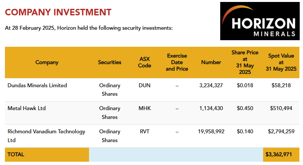Click the Horizon Minerals logo

pos(260,21)
